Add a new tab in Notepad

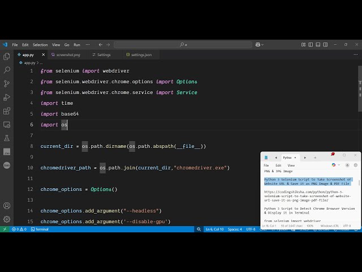point(315,158)
